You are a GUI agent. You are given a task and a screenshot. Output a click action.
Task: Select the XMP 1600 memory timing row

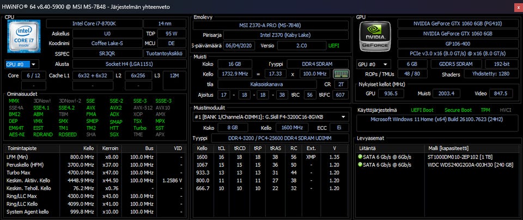[271, 156]
